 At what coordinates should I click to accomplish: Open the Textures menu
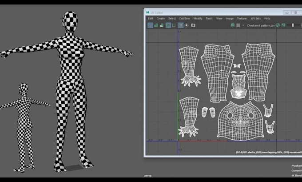242,19
